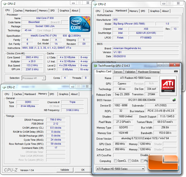Click the Bandwidth 153.6 GB/s value

click(165, 133)
